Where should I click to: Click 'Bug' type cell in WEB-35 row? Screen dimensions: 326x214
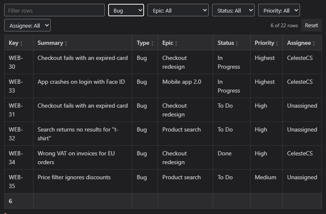coord(145,182)
